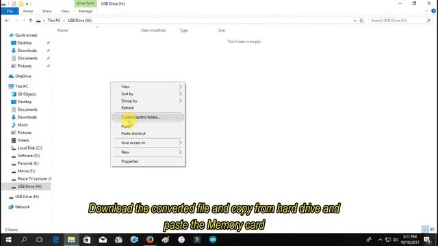Open taskbar search
The width and height of the screenshot is (438, 246).
point(24,240)
